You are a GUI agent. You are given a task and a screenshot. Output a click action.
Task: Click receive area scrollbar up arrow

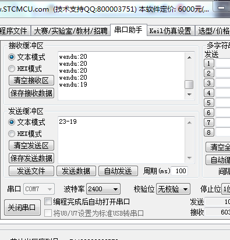189,58
